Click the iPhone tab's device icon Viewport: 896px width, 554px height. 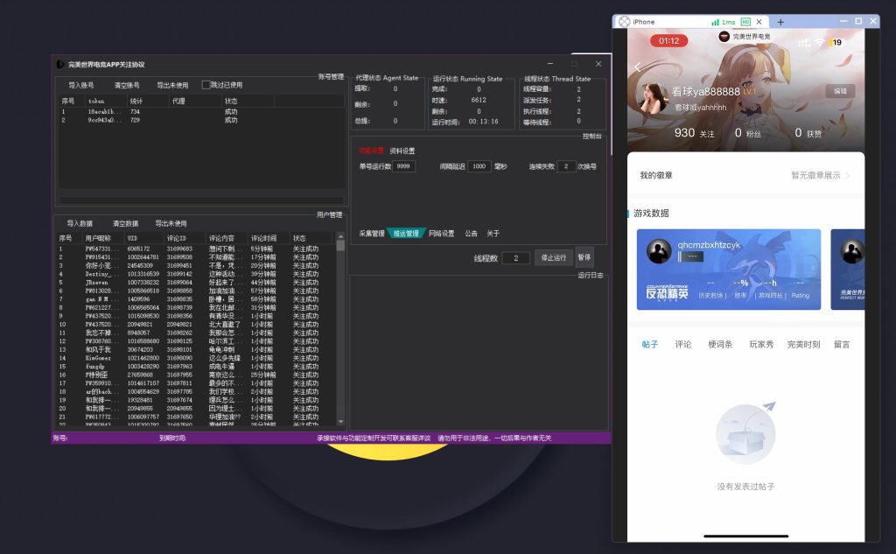[624, 22]
